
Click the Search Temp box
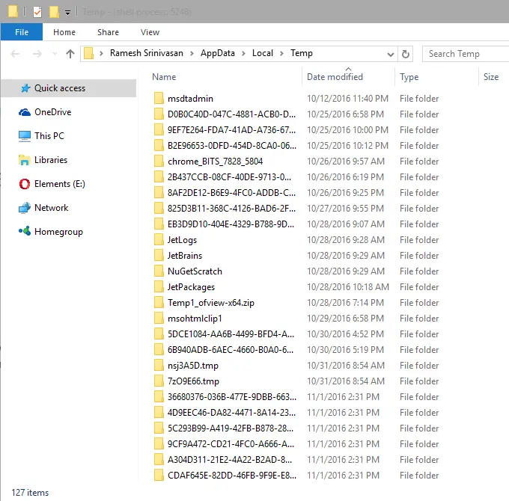tap(464, 54)
